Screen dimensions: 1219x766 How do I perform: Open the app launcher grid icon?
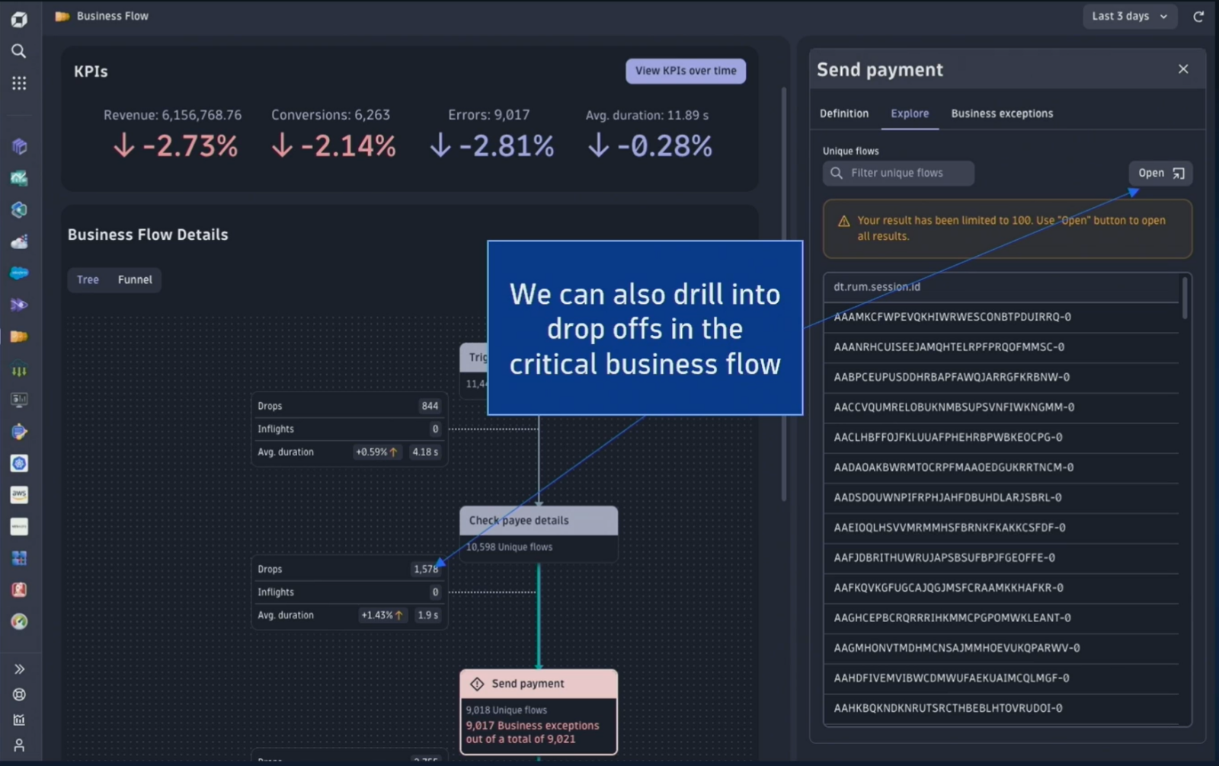pyautogui.click(x=19, y=83)
